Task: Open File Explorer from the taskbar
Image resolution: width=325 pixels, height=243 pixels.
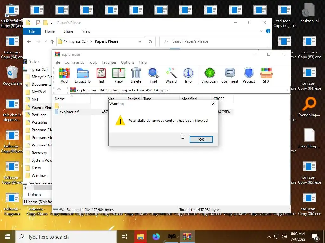Action: click(140, 237)
